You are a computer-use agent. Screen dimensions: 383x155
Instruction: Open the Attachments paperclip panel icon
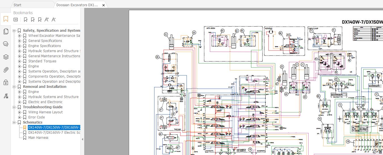6,70
